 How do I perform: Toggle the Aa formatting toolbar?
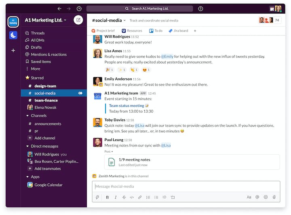249,197
